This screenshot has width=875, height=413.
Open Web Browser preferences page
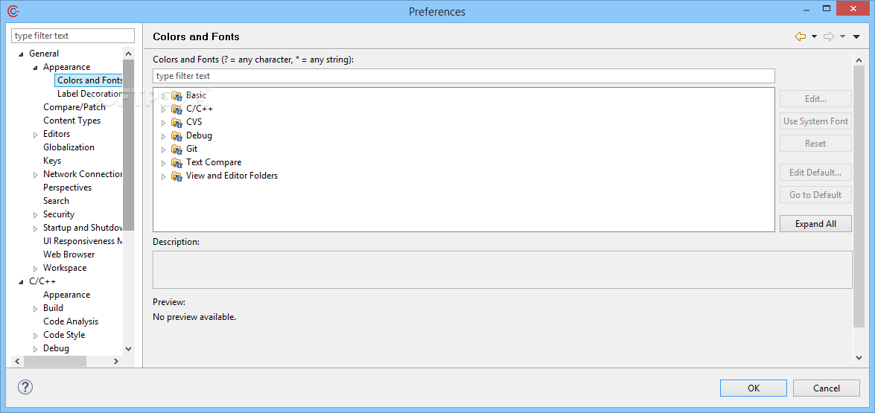click(x=69, y=254)
